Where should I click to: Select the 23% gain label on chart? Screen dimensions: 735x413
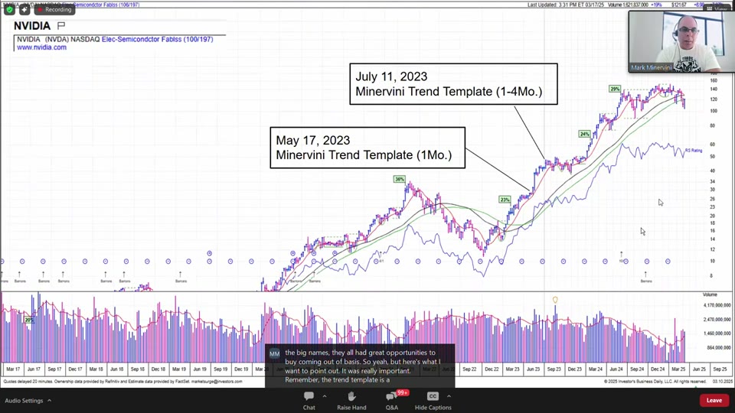click(x=505, y=200)
